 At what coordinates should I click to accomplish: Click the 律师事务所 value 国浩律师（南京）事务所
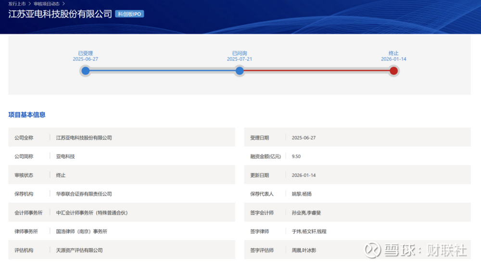(82, 231)
